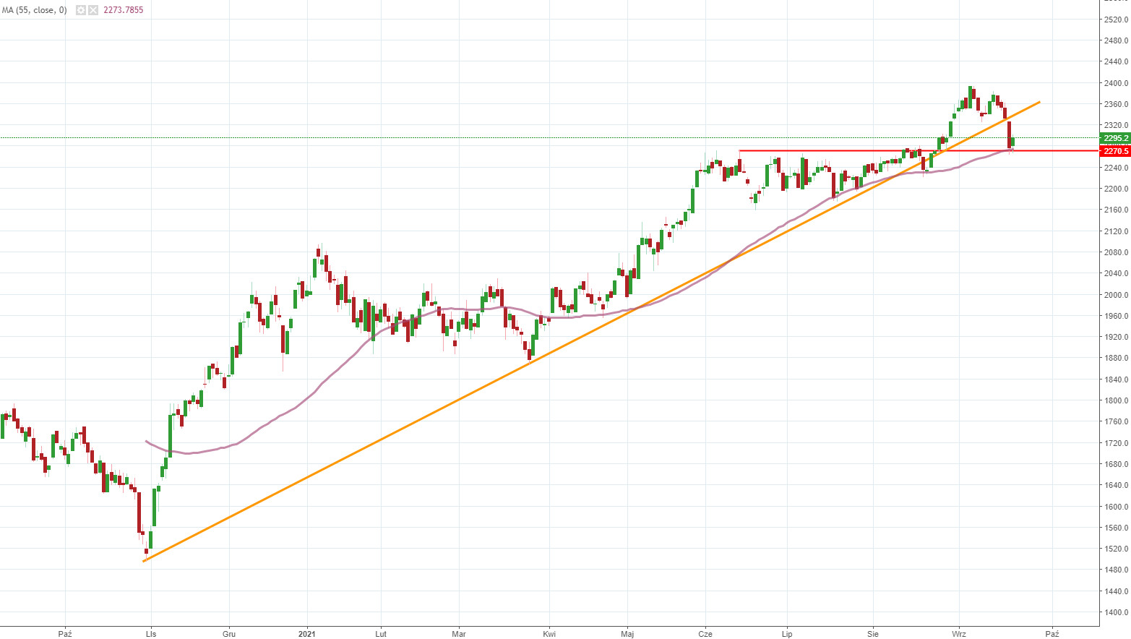The image size is (1131, 639).
Task: Click the 2400.0 price axis label
Action: [x=1116, y=83]
